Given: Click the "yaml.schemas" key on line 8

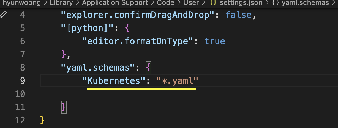Looking at the screenshot, I should 98,68.
